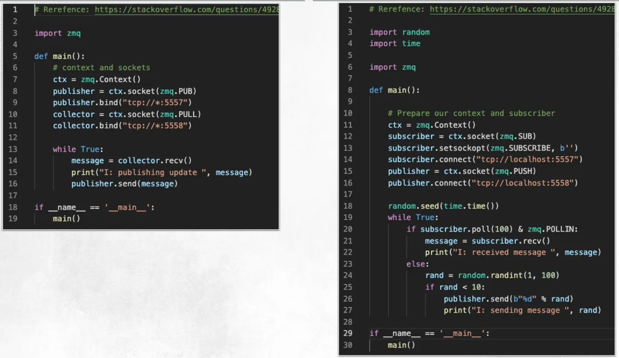619x358 pixels.
Task: Click publisher.connect("tcp://localhost:5558") line
Action: click(483, 183)
